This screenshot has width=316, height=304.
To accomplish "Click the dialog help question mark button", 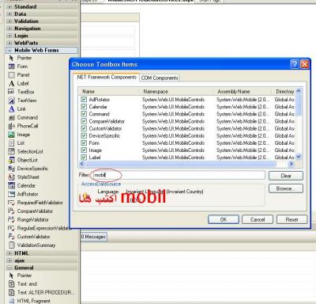I will [x=295, y=64].
